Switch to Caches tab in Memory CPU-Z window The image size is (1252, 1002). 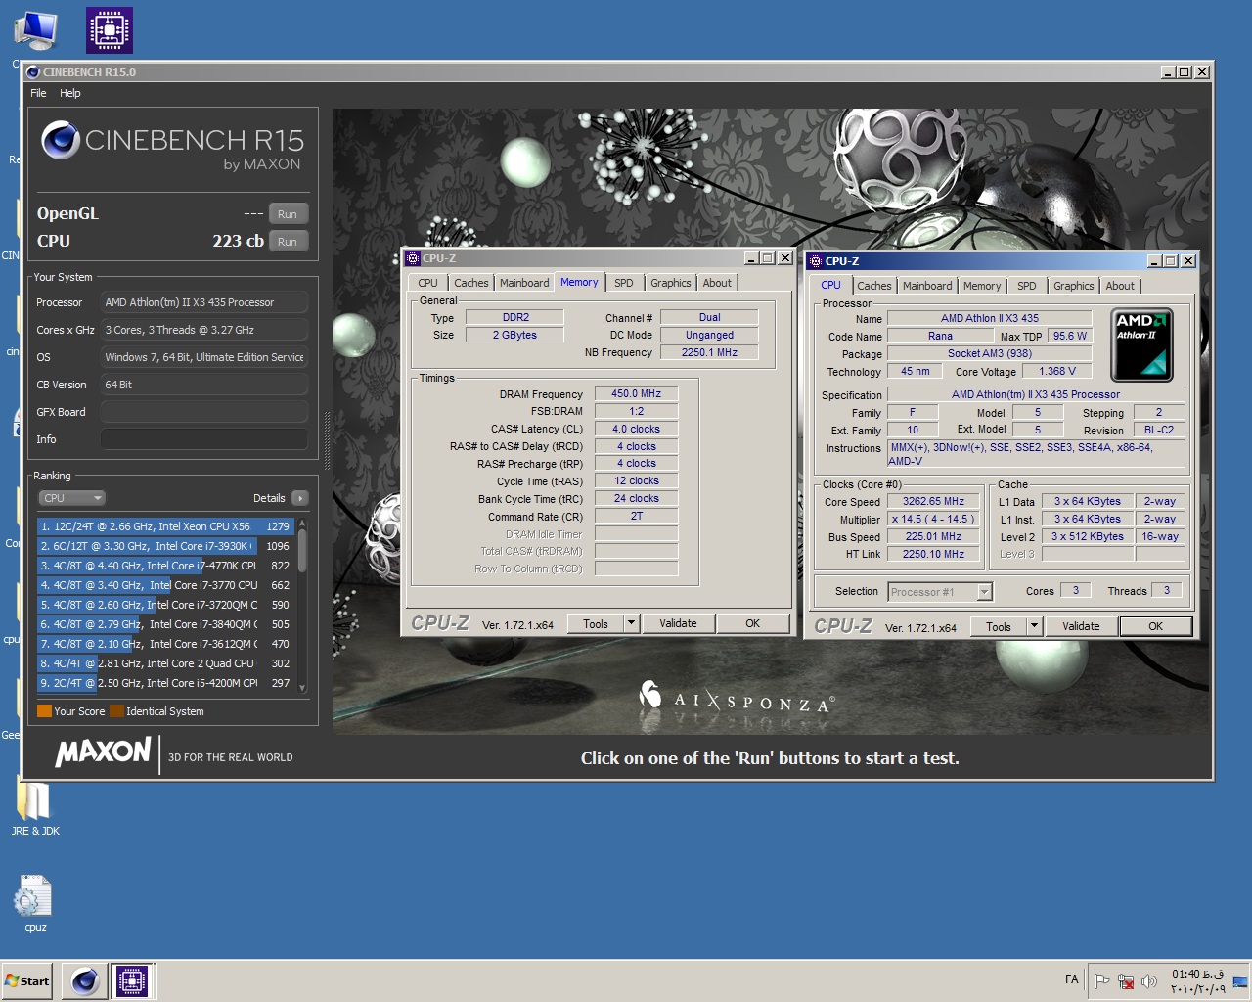click(471, 283)
